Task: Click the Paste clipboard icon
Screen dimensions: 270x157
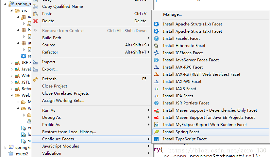Action: point(36,14)
